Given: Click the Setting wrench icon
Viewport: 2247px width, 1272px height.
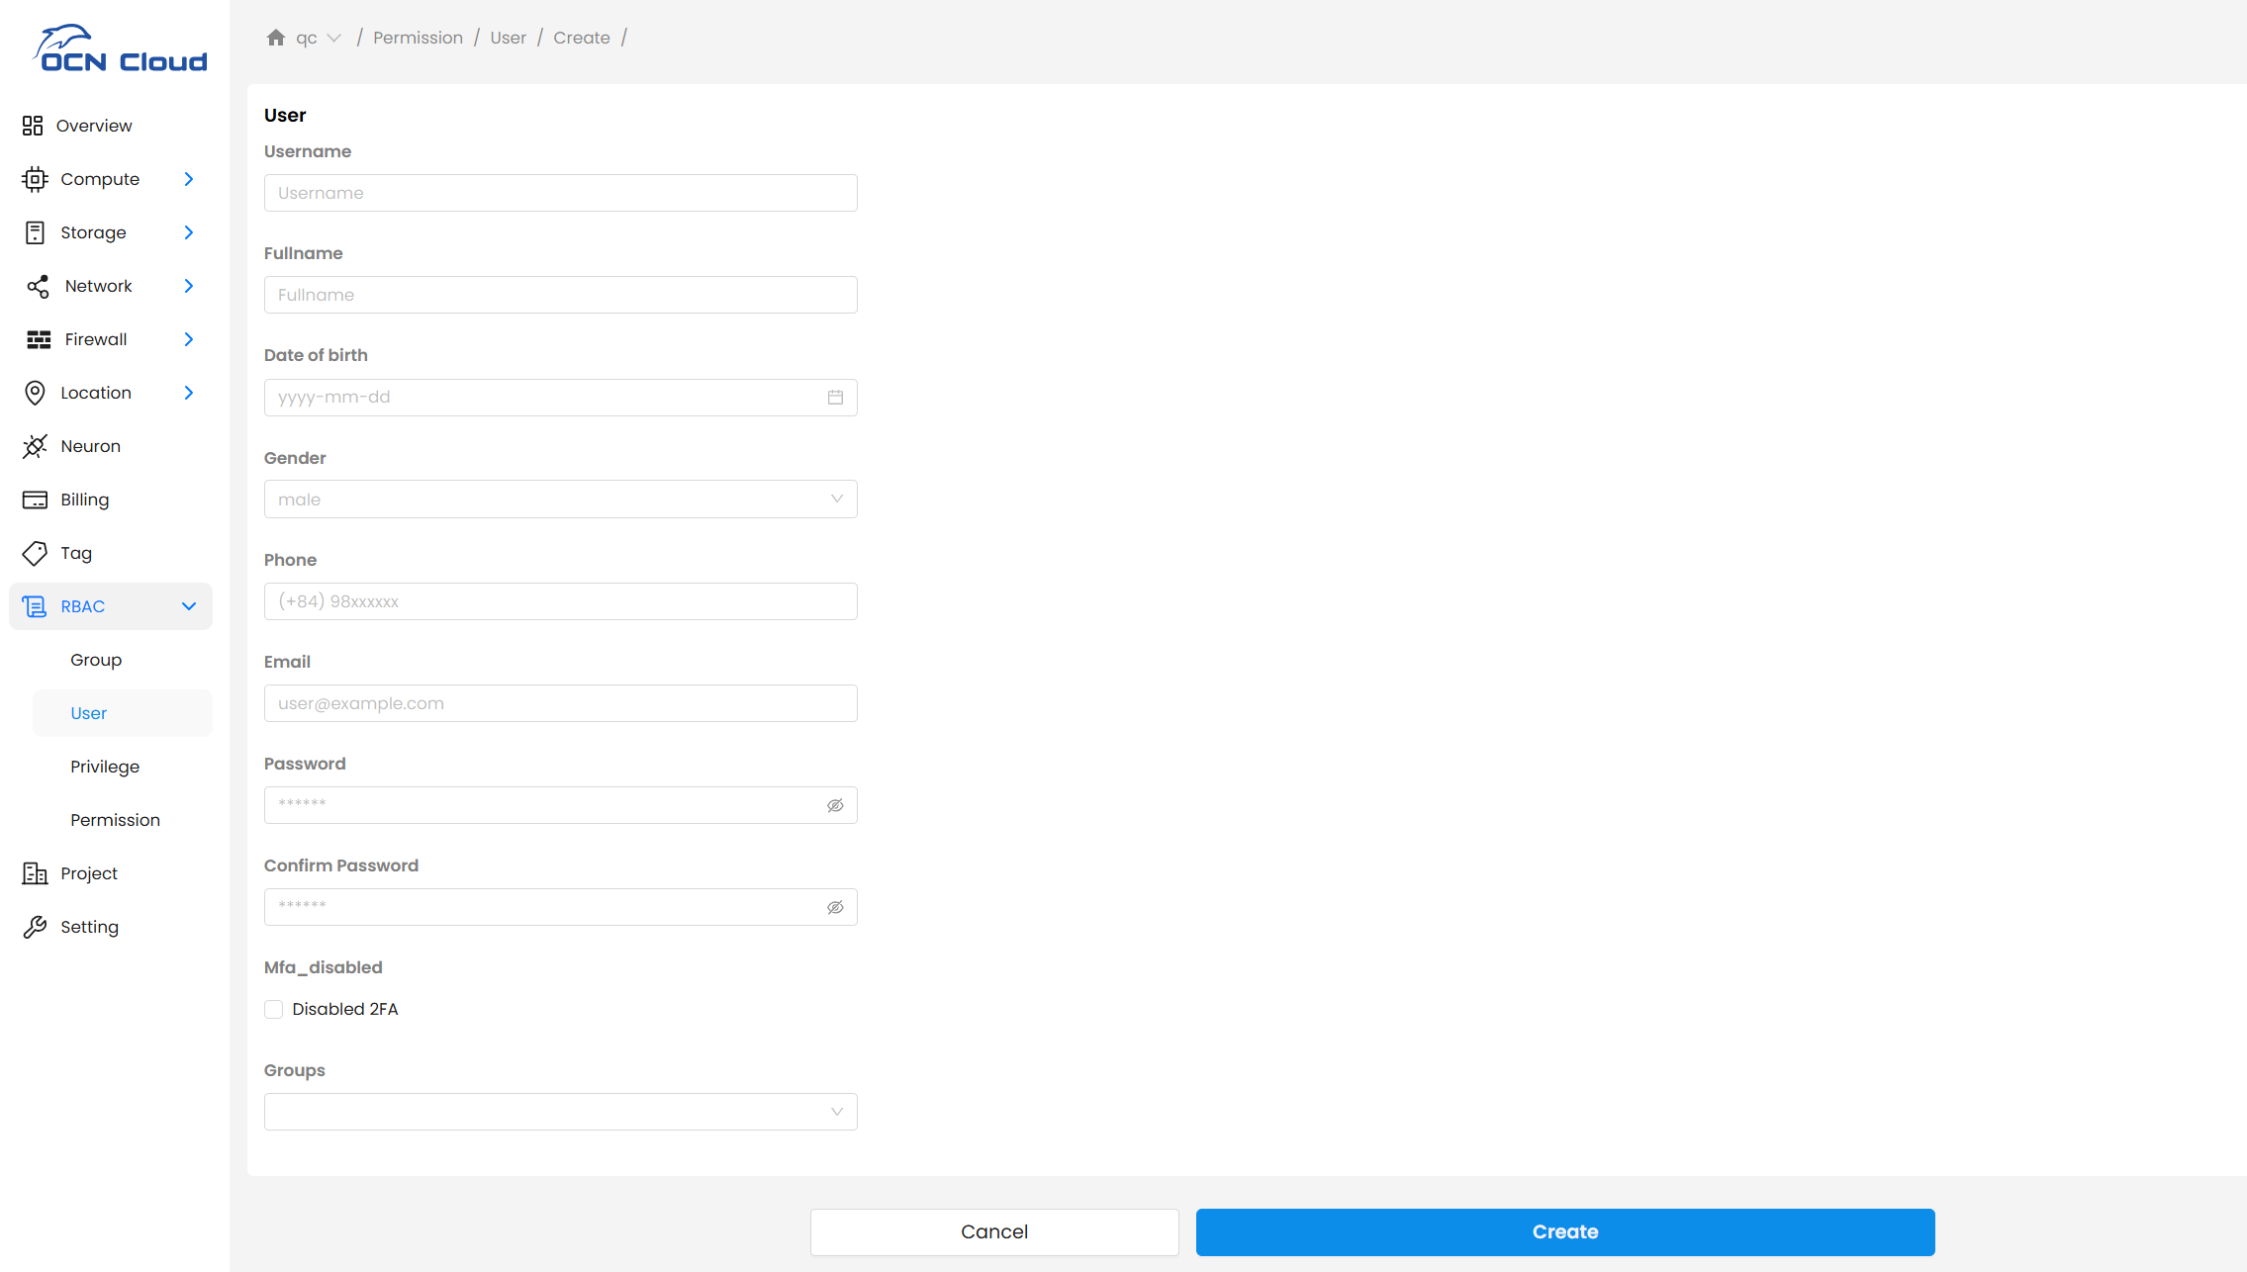Looking at the screenshot, I should tap(35, 927).
